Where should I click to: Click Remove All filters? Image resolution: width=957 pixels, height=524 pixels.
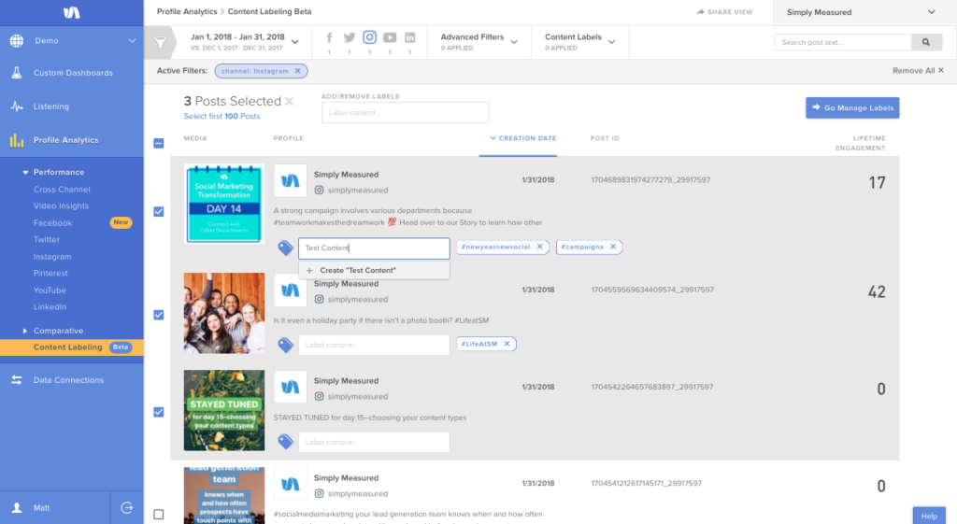[918, 71]
